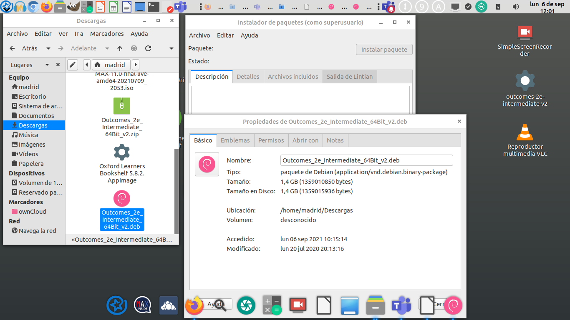The image size is (570, 320).
Task: Open Editar menu in package installer
Action: tap(225, 35)
